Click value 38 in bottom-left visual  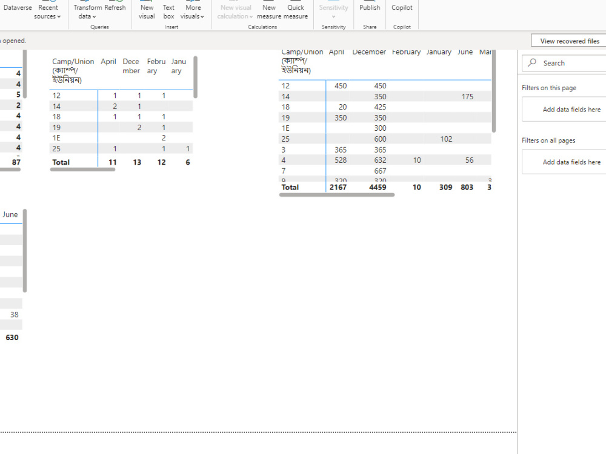(15, 315)
